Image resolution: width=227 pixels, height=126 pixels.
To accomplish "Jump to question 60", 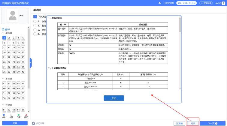I will tap(23, 98).
